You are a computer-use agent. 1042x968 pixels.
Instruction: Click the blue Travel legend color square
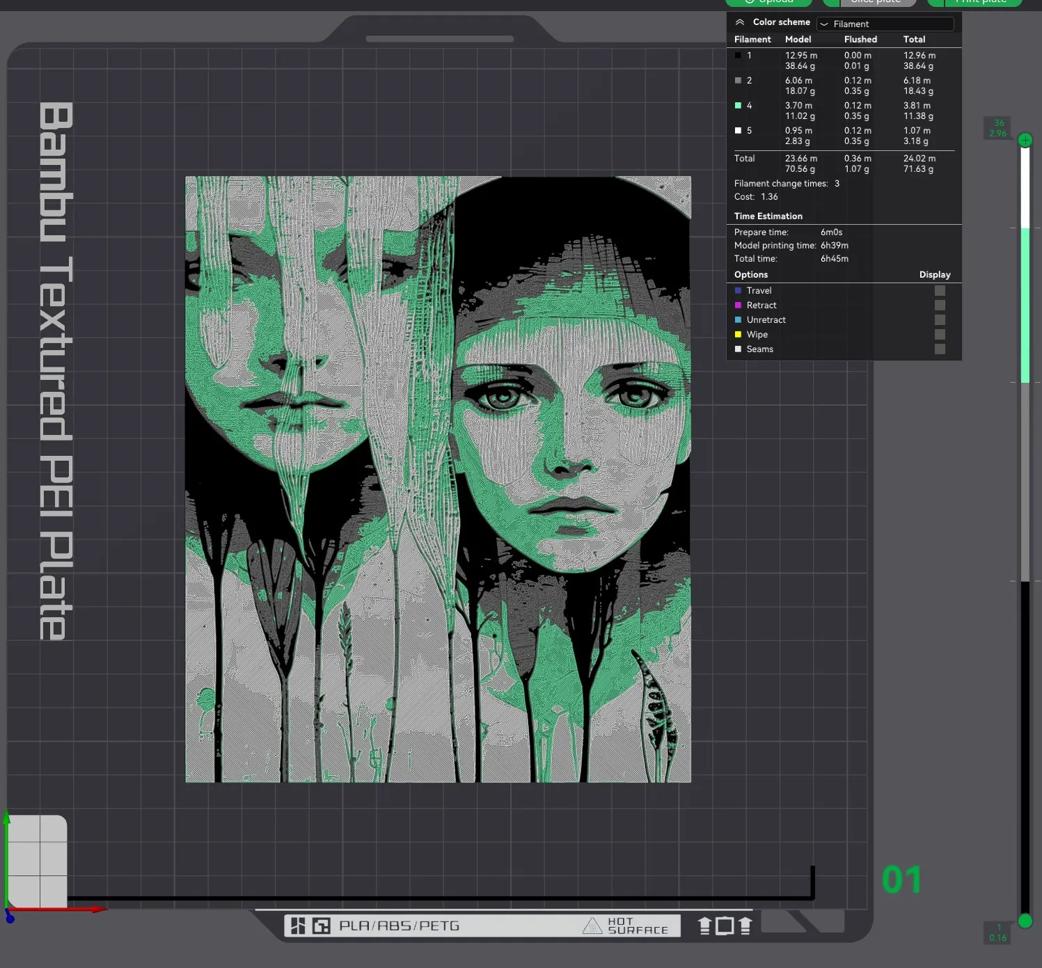(738, 291)
